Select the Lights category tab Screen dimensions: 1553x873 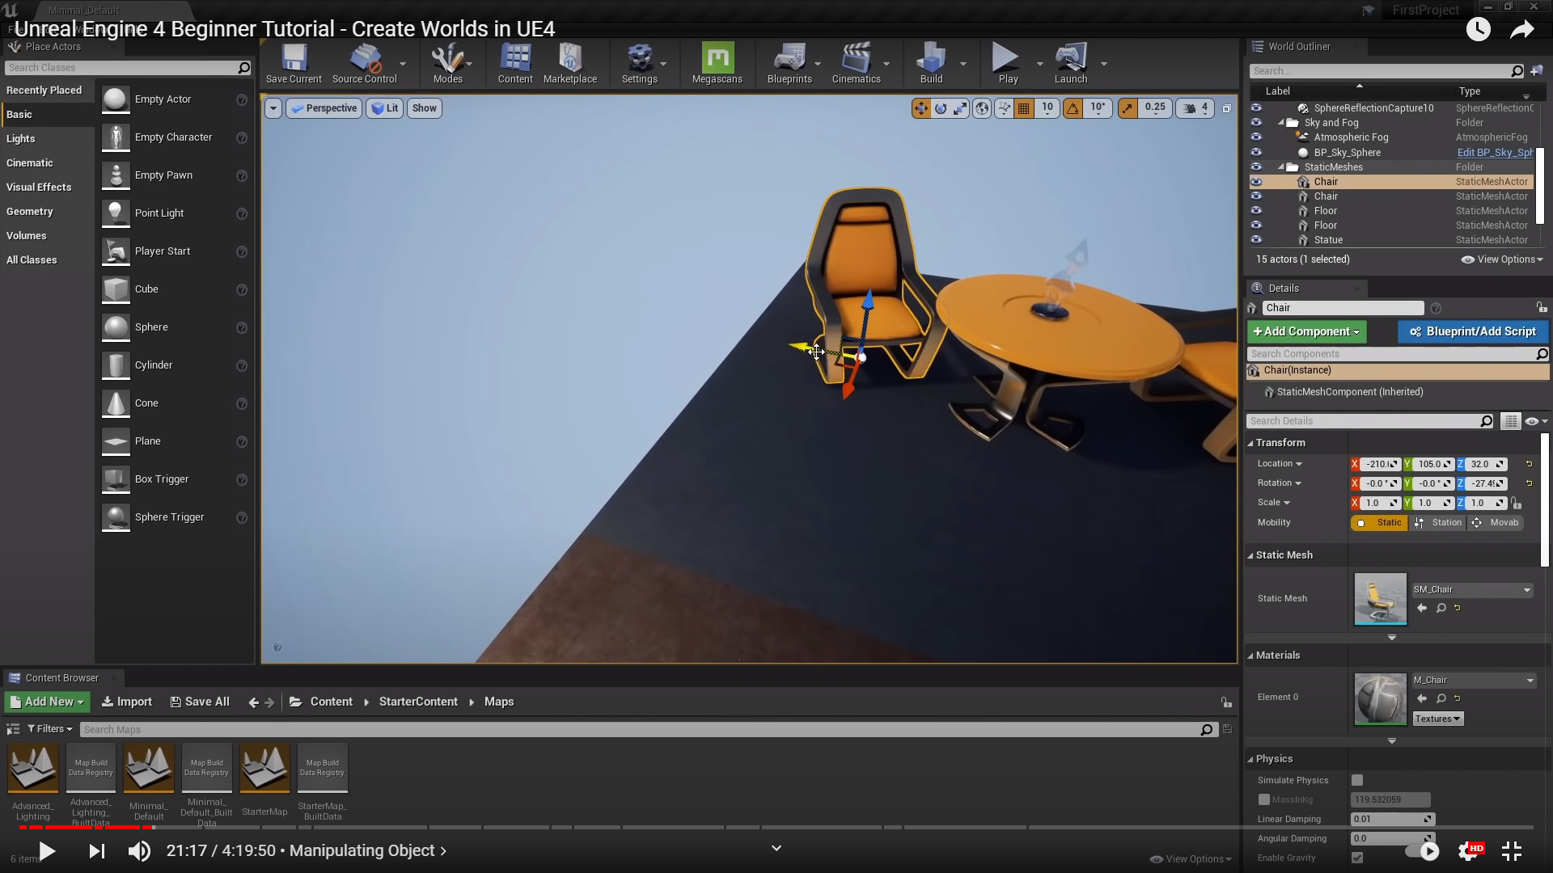point(21,139)
